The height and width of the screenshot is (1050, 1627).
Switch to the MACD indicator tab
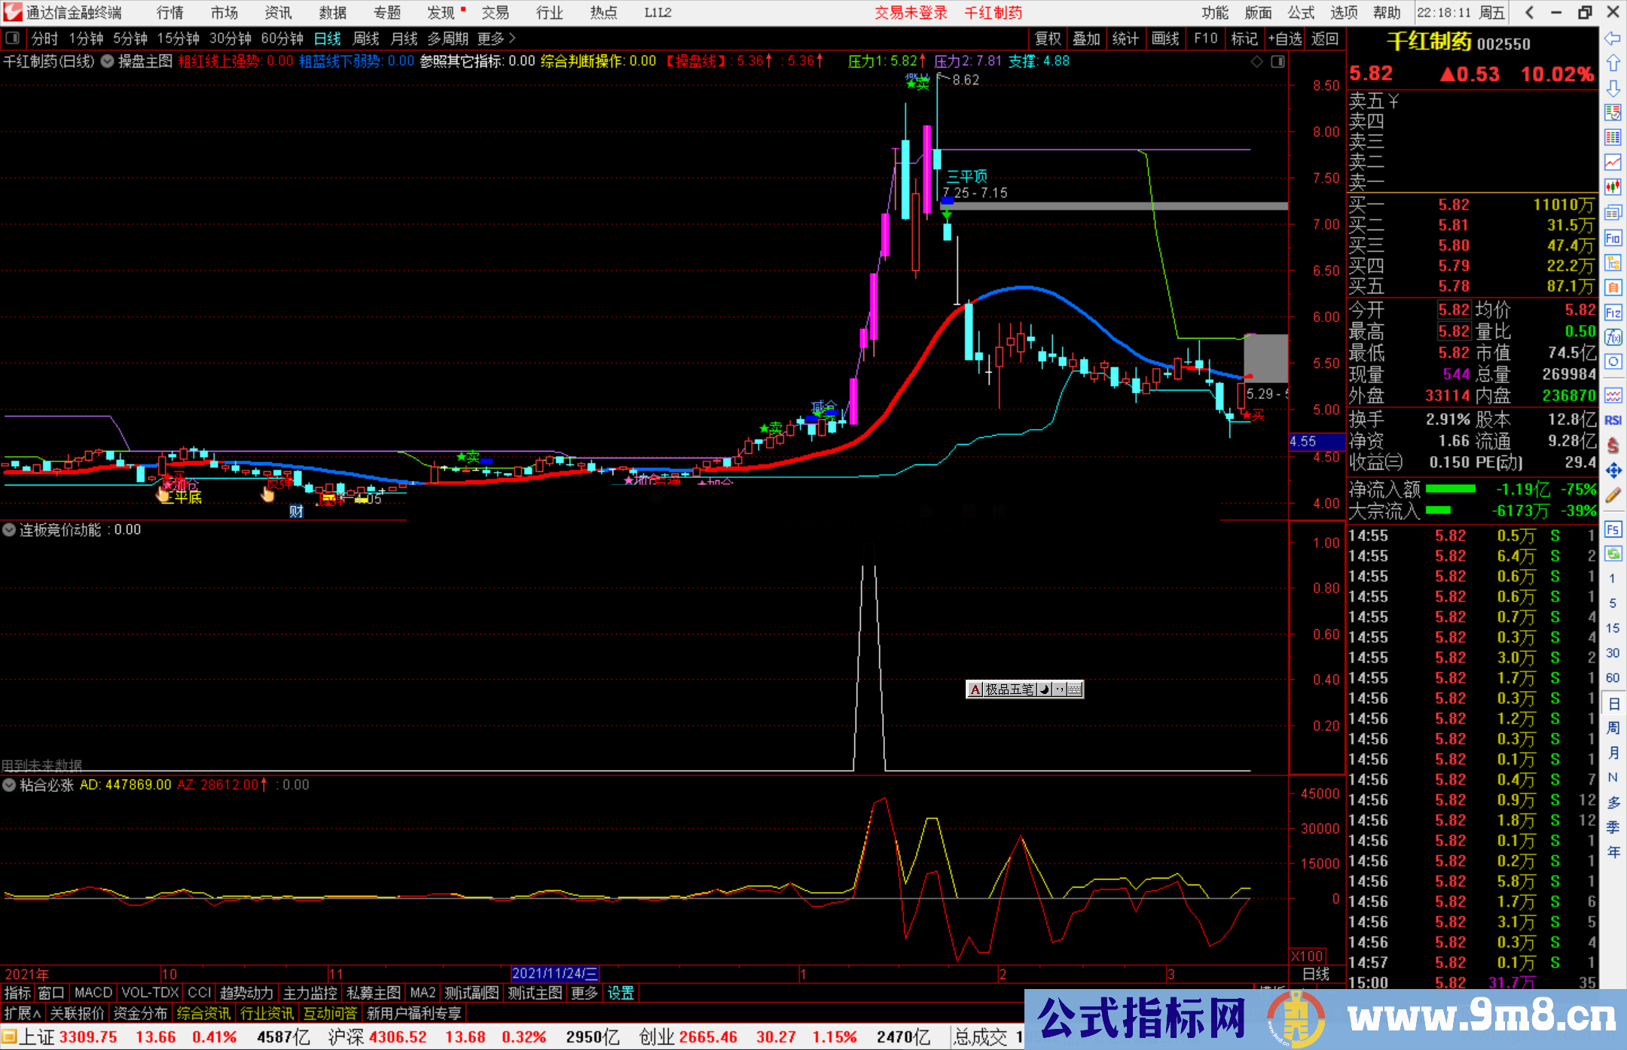(x=93, y=993)
